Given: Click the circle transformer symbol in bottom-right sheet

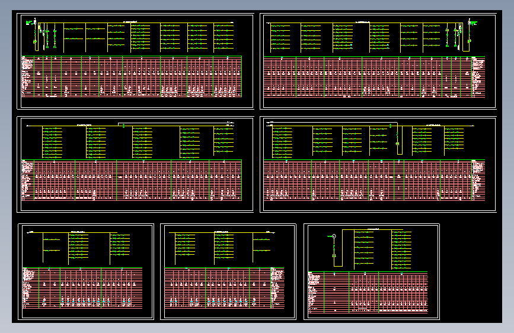Looking at the screenshot, I should 334,236.
